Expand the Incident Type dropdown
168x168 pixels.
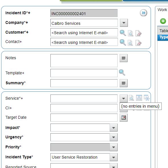(114, 157)
